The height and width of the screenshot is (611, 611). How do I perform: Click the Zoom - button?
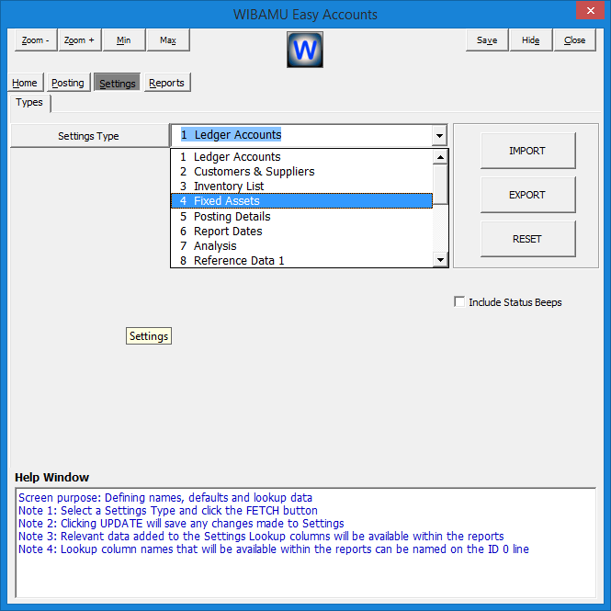tap(36, 40)
